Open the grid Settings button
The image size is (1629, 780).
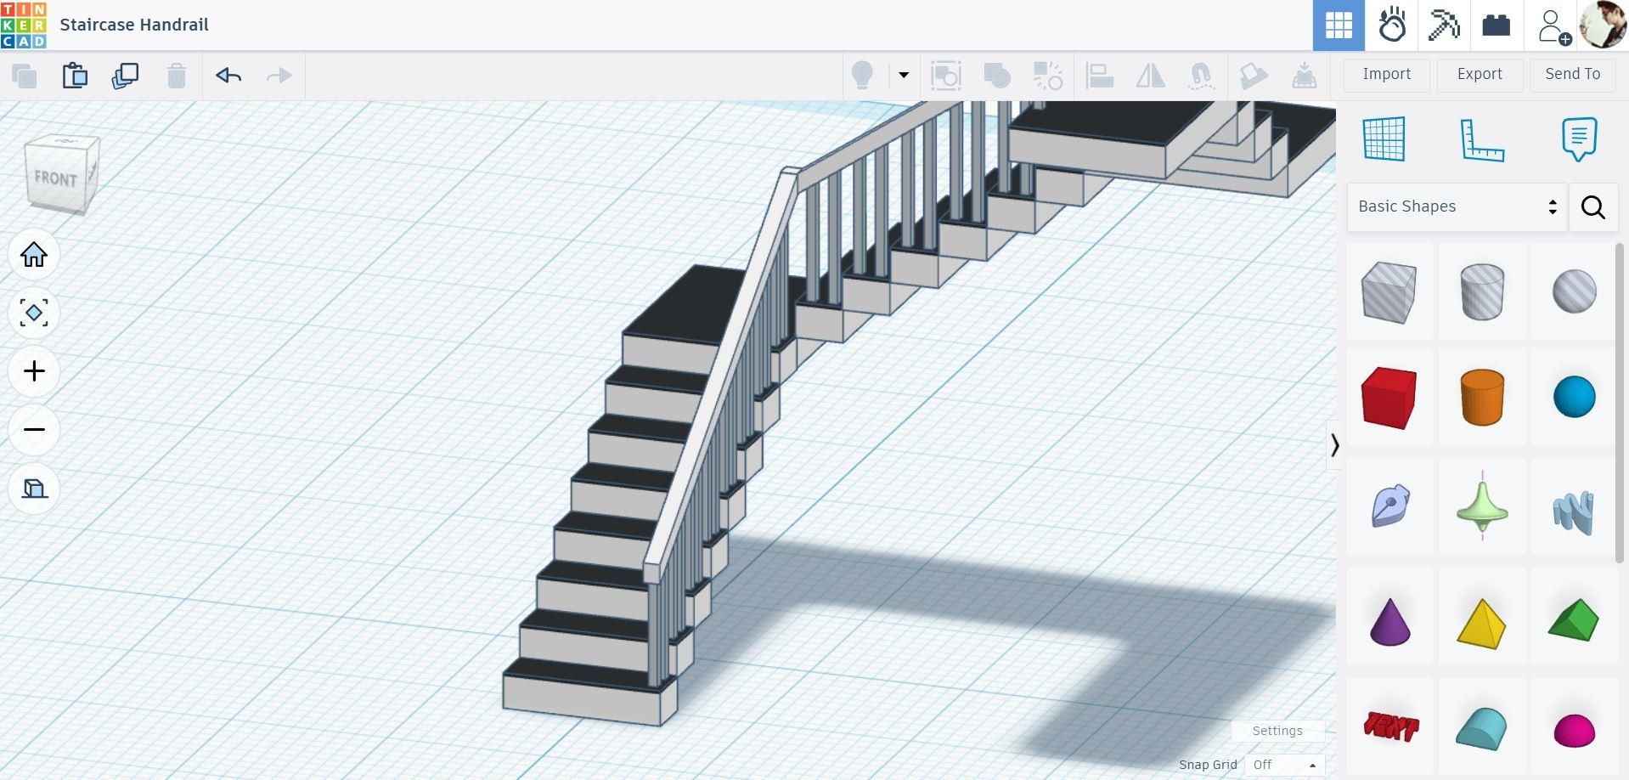pos(1277,731)
